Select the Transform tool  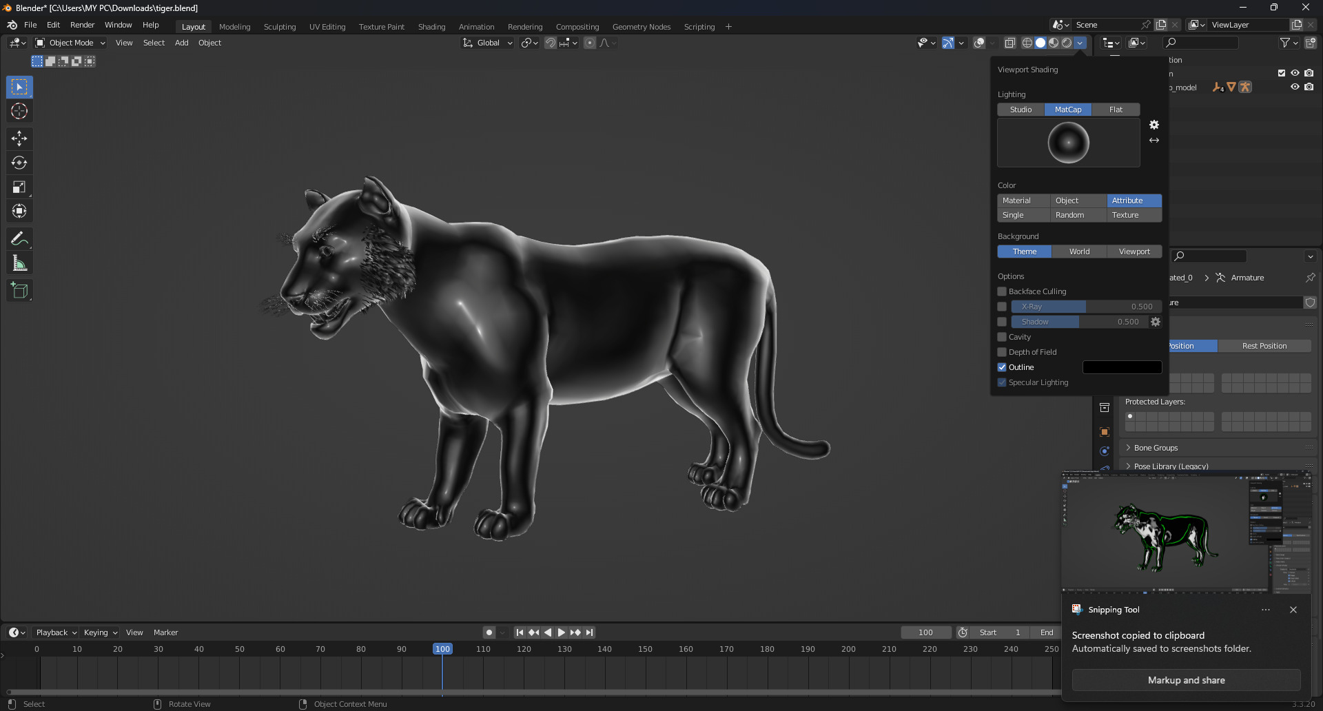point(19,211)
